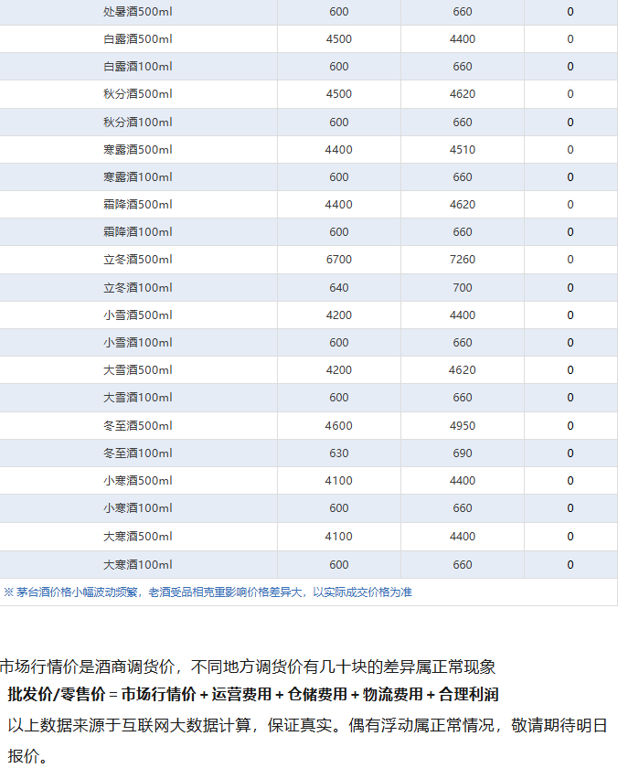Click the 6700 price cell

(338, 260)
